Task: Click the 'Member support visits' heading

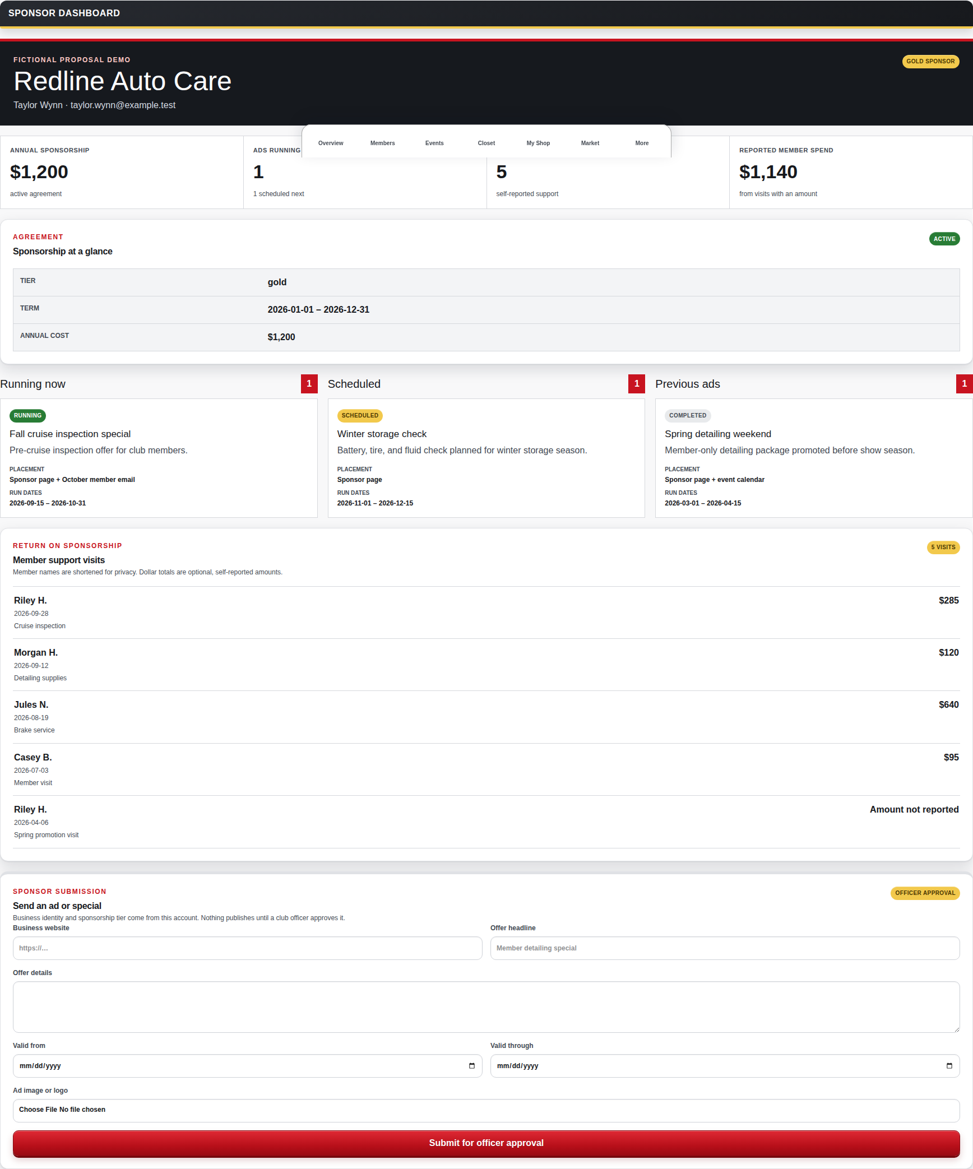Action: [59, 560]
